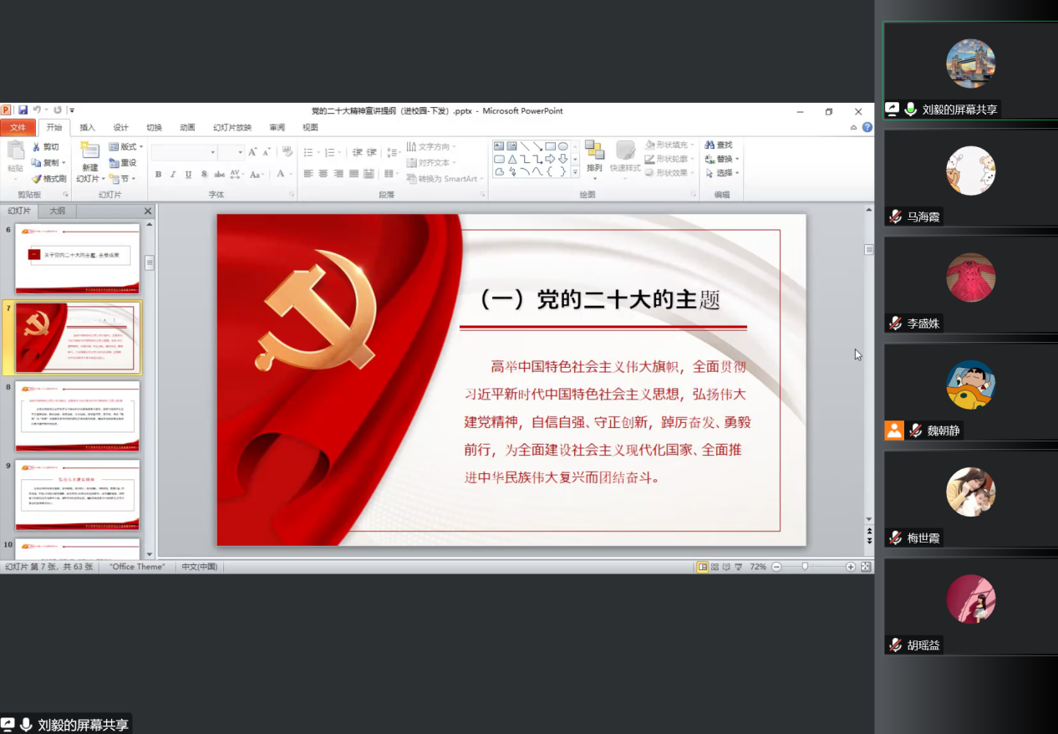This screenshot has height=734, width=1058.
Task: Open the Layout (版式) dropdown
Action: 126,147
